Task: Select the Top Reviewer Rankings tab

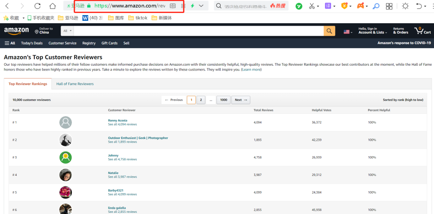Action: [x=28, y=84]
